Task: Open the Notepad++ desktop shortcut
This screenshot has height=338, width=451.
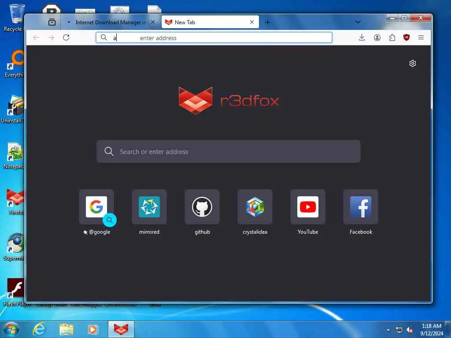Action: click(13, 156)
